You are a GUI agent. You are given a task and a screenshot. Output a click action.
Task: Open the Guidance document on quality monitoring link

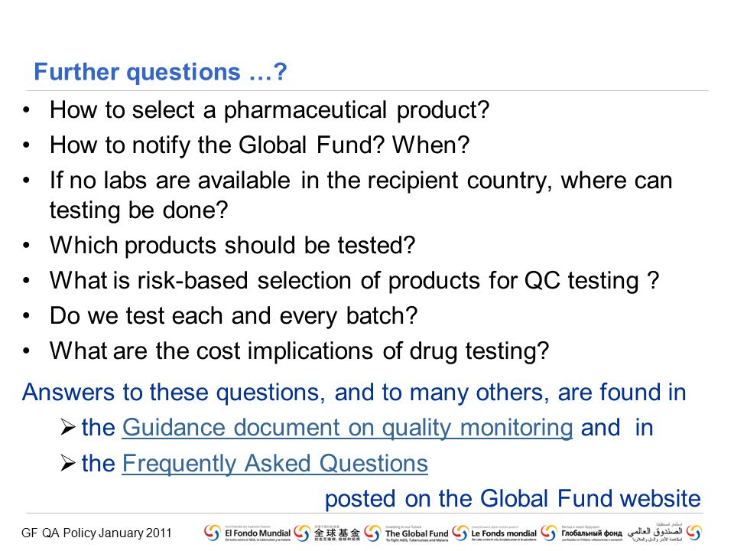(347, 428)
